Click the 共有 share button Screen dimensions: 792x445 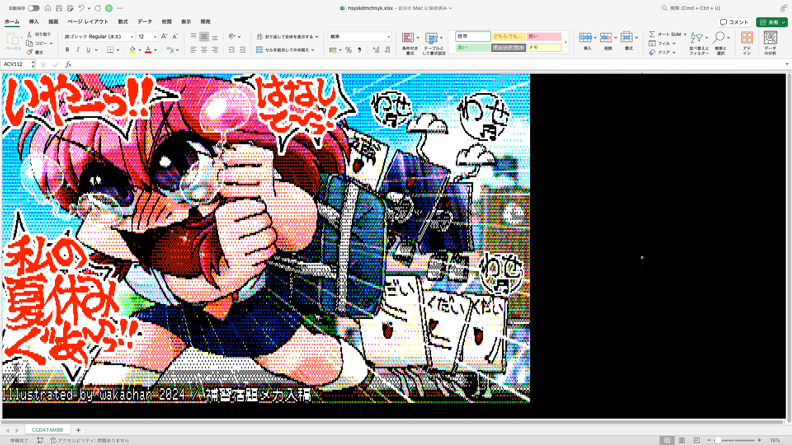(772, 22)
